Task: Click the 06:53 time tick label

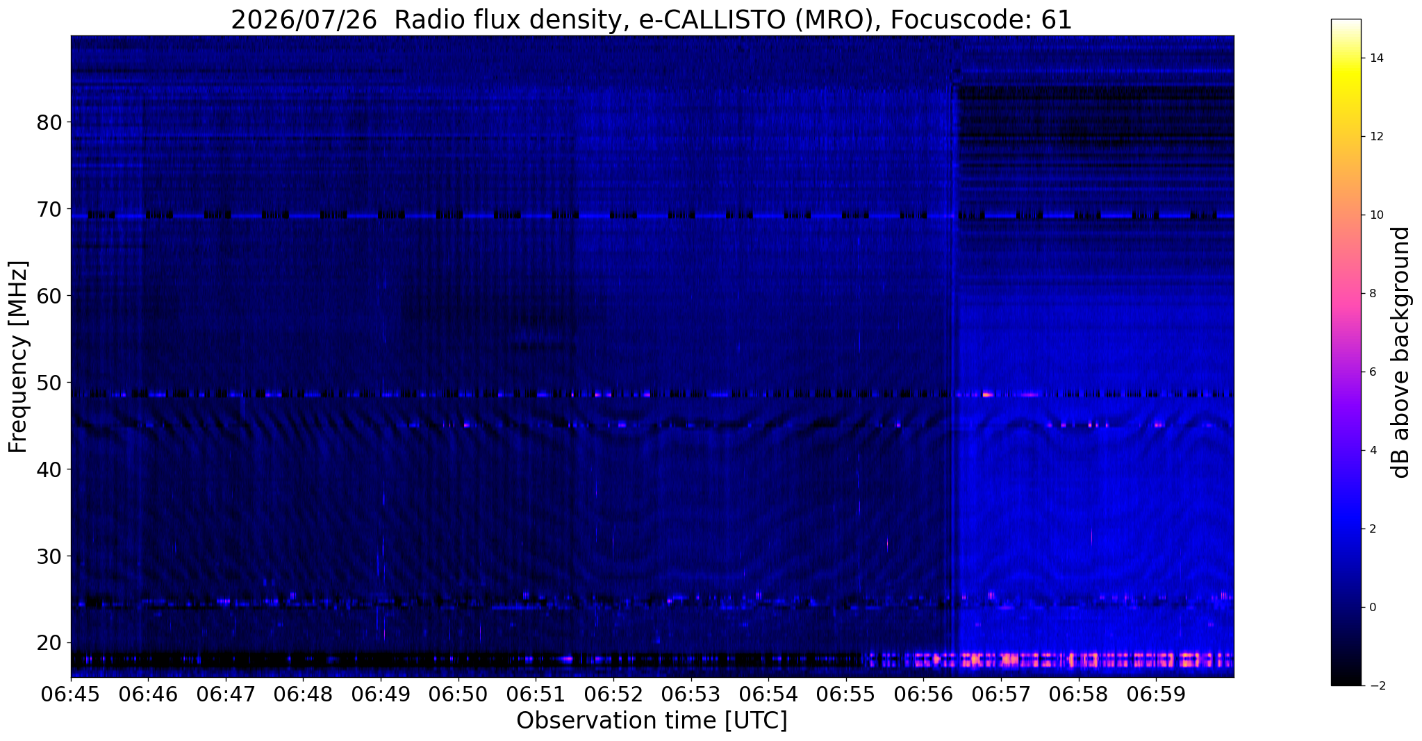Action: coord(691,694)
